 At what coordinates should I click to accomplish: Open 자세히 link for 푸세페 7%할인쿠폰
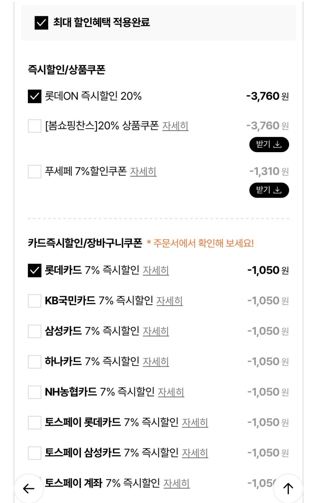point(143,172)
